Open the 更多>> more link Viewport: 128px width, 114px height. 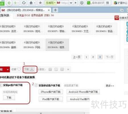[110, 86]
